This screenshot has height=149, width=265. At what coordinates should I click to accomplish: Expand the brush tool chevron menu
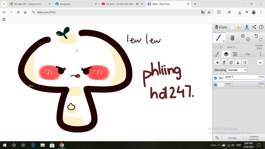pos(224,41)
